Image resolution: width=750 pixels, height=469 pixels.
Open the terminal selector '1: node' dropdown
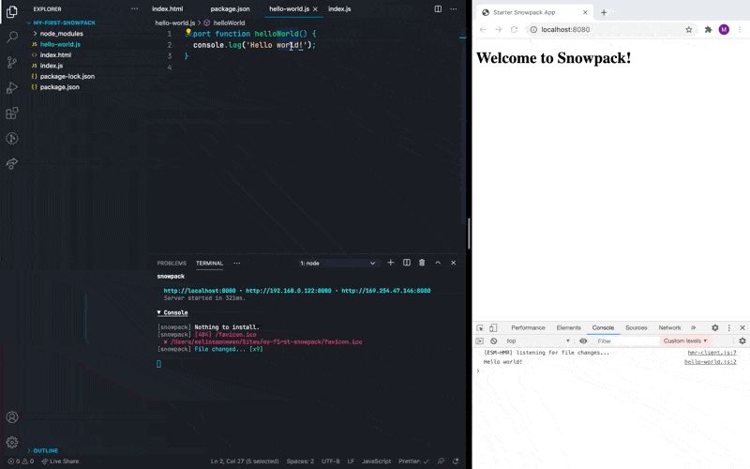click(x=337, y=263)
